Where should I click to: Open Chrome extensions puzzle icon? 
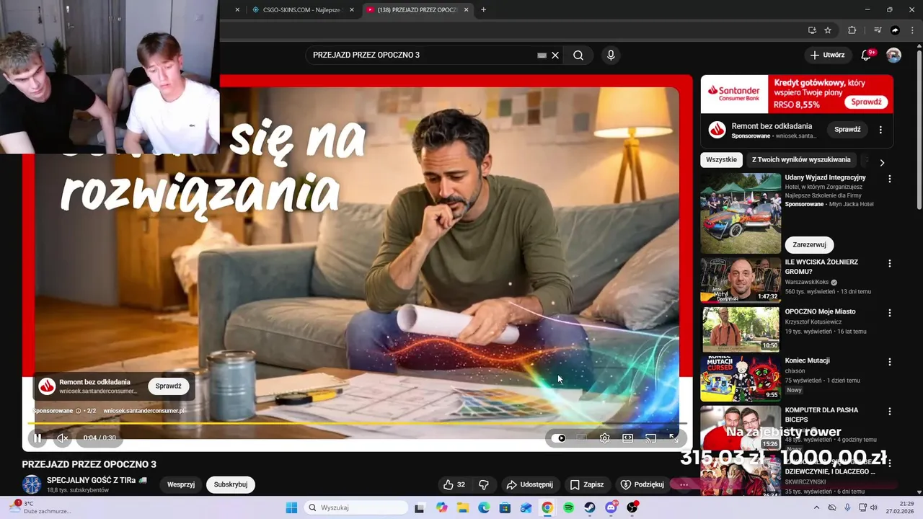(852, 30)
